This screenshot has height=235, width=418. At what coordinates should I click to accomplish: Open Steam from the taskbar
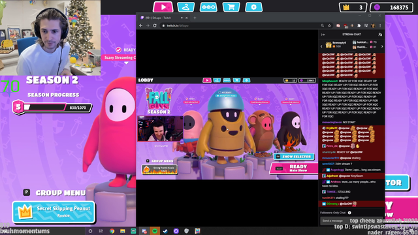165,231
